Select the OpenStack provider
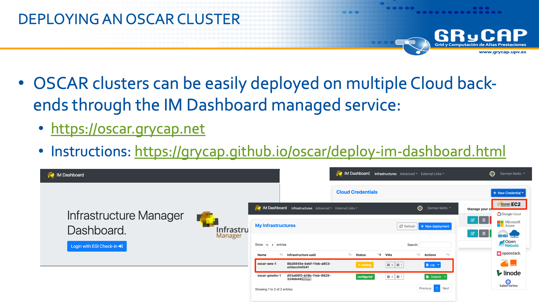The image size is (539, 303). pos(509,253)
